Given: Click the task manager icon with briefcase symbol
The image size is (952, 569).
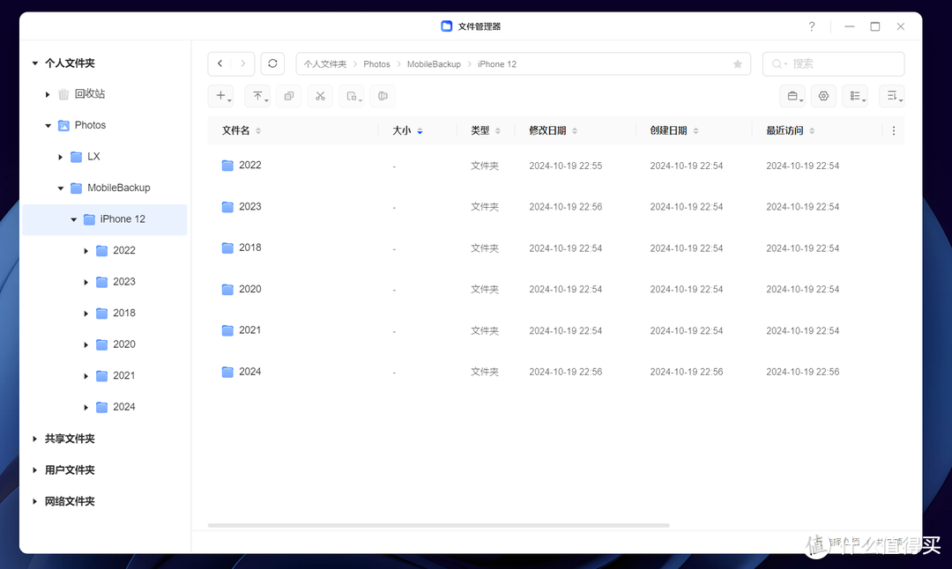Looking at the screenshot, I should coord(792,95).
